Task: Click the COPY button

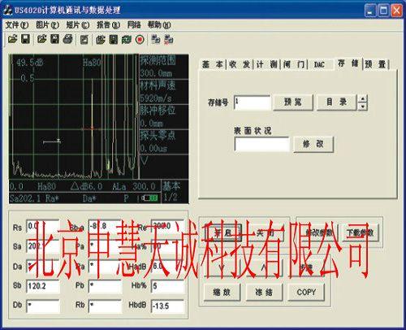Action: [x=306, y=293]
